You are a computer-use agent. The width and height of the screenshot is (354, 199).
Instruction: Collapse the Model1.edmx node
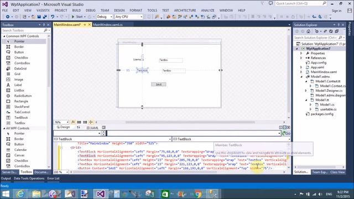(301, 77)
